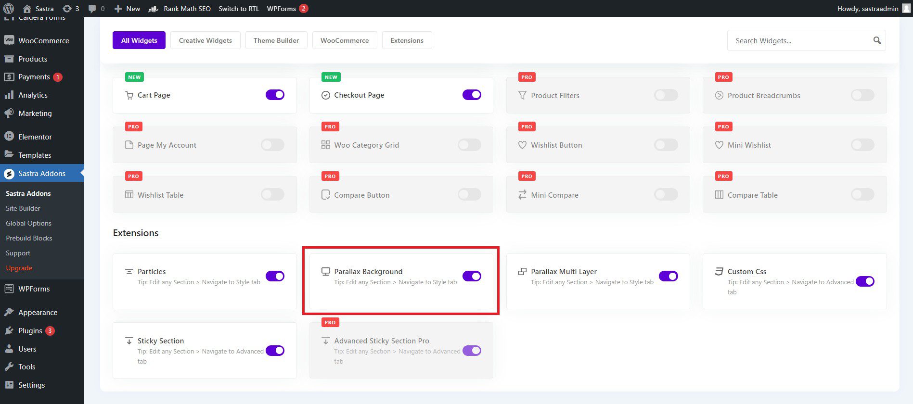The width and height of the screenshot is (913, 404).
Task: Go to Site Builder submenu
Action: coord(23,208)
